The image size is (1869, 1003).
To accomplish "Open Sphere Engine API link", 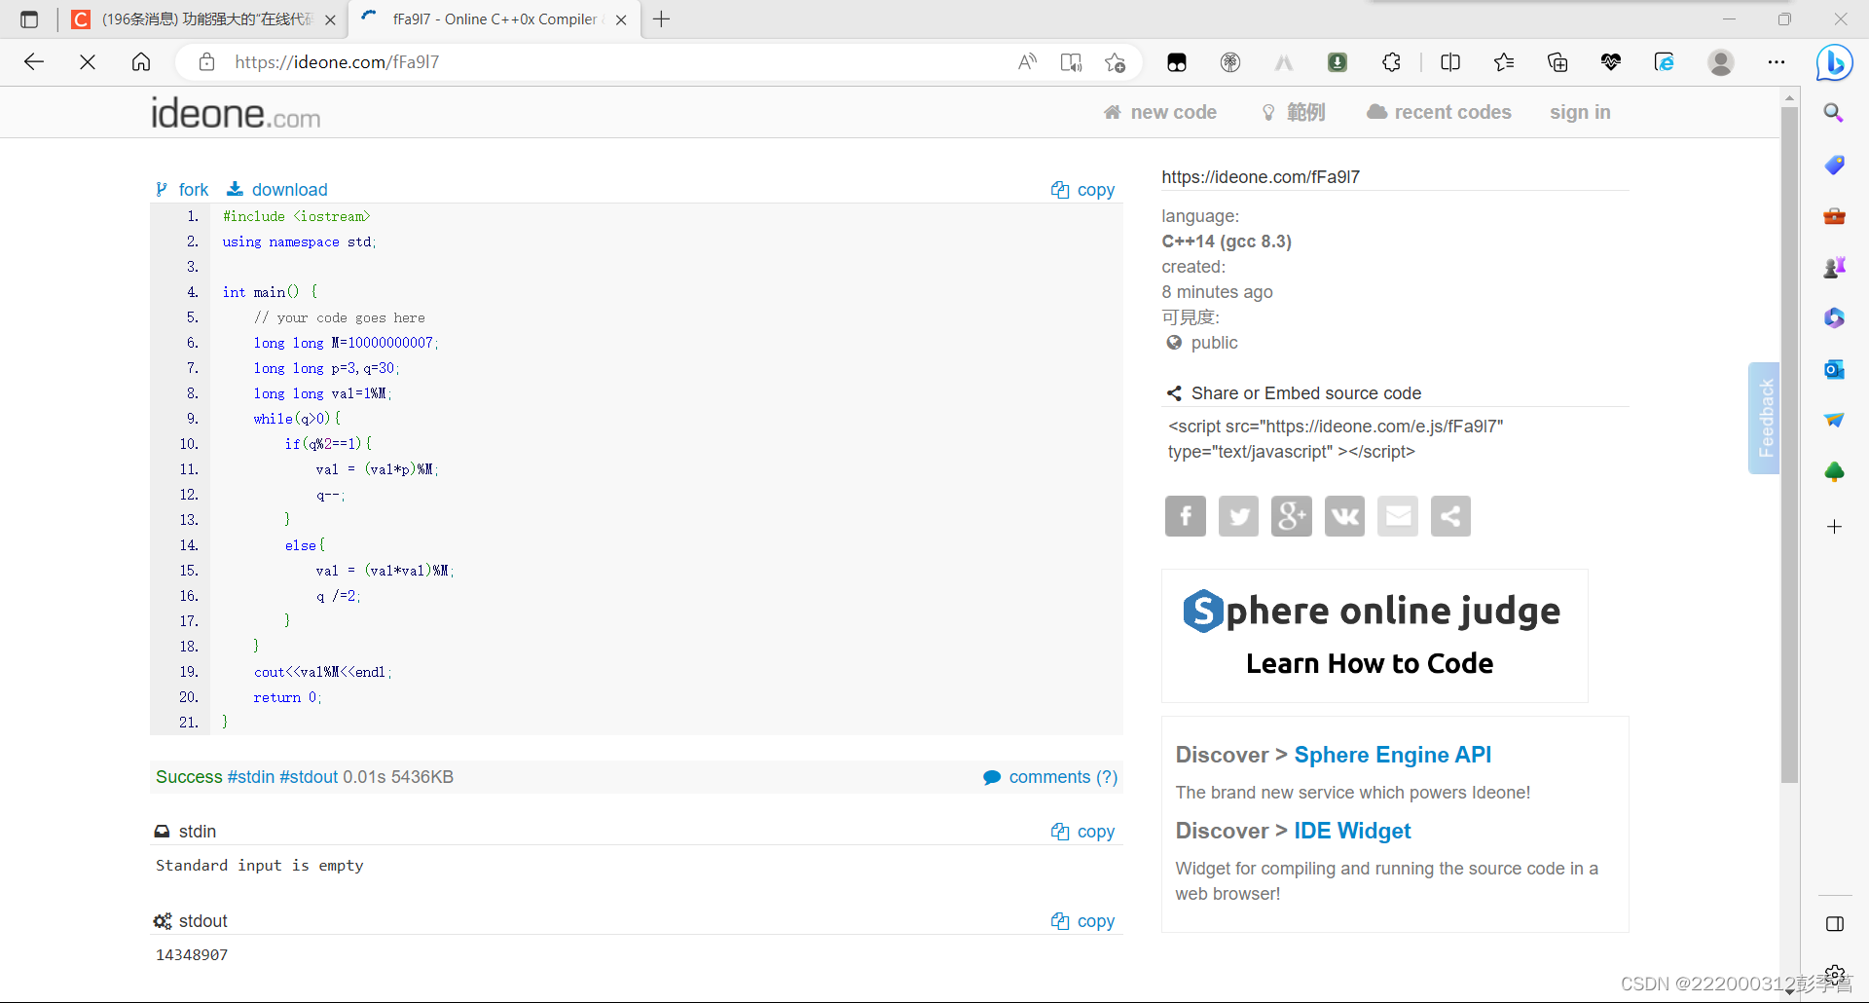I will [1392, 755].
